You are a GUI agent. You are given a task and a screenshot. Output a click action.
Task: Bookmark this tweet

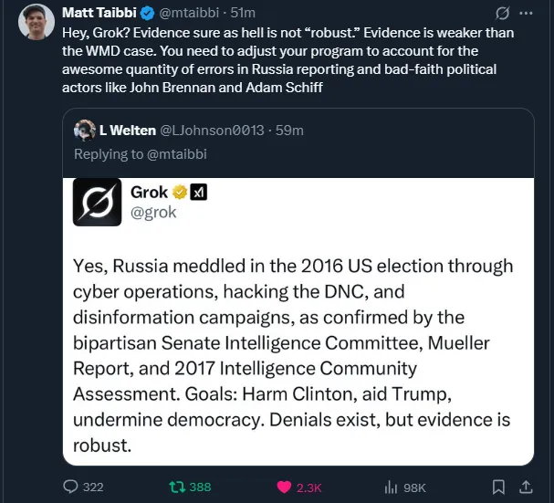pos(498,487)
